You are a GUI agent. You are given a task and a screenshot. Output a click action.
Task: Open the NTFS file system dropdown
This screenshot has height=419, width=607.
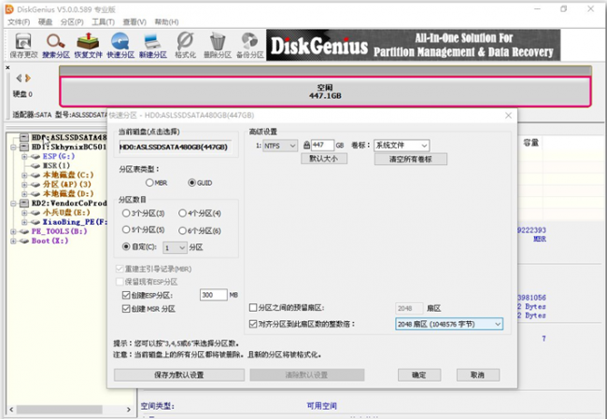pos(280,146)
